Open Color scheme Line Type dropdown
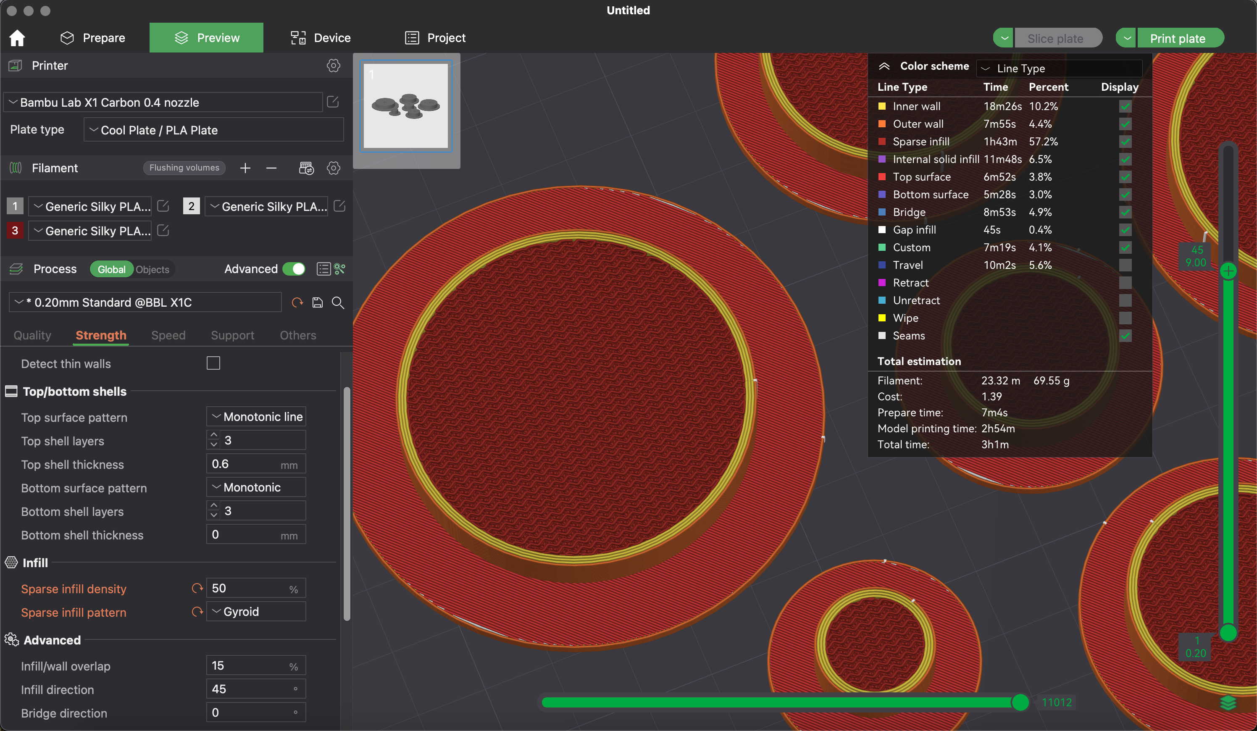The image size is (1257, 731). (x=1059, y=68)
